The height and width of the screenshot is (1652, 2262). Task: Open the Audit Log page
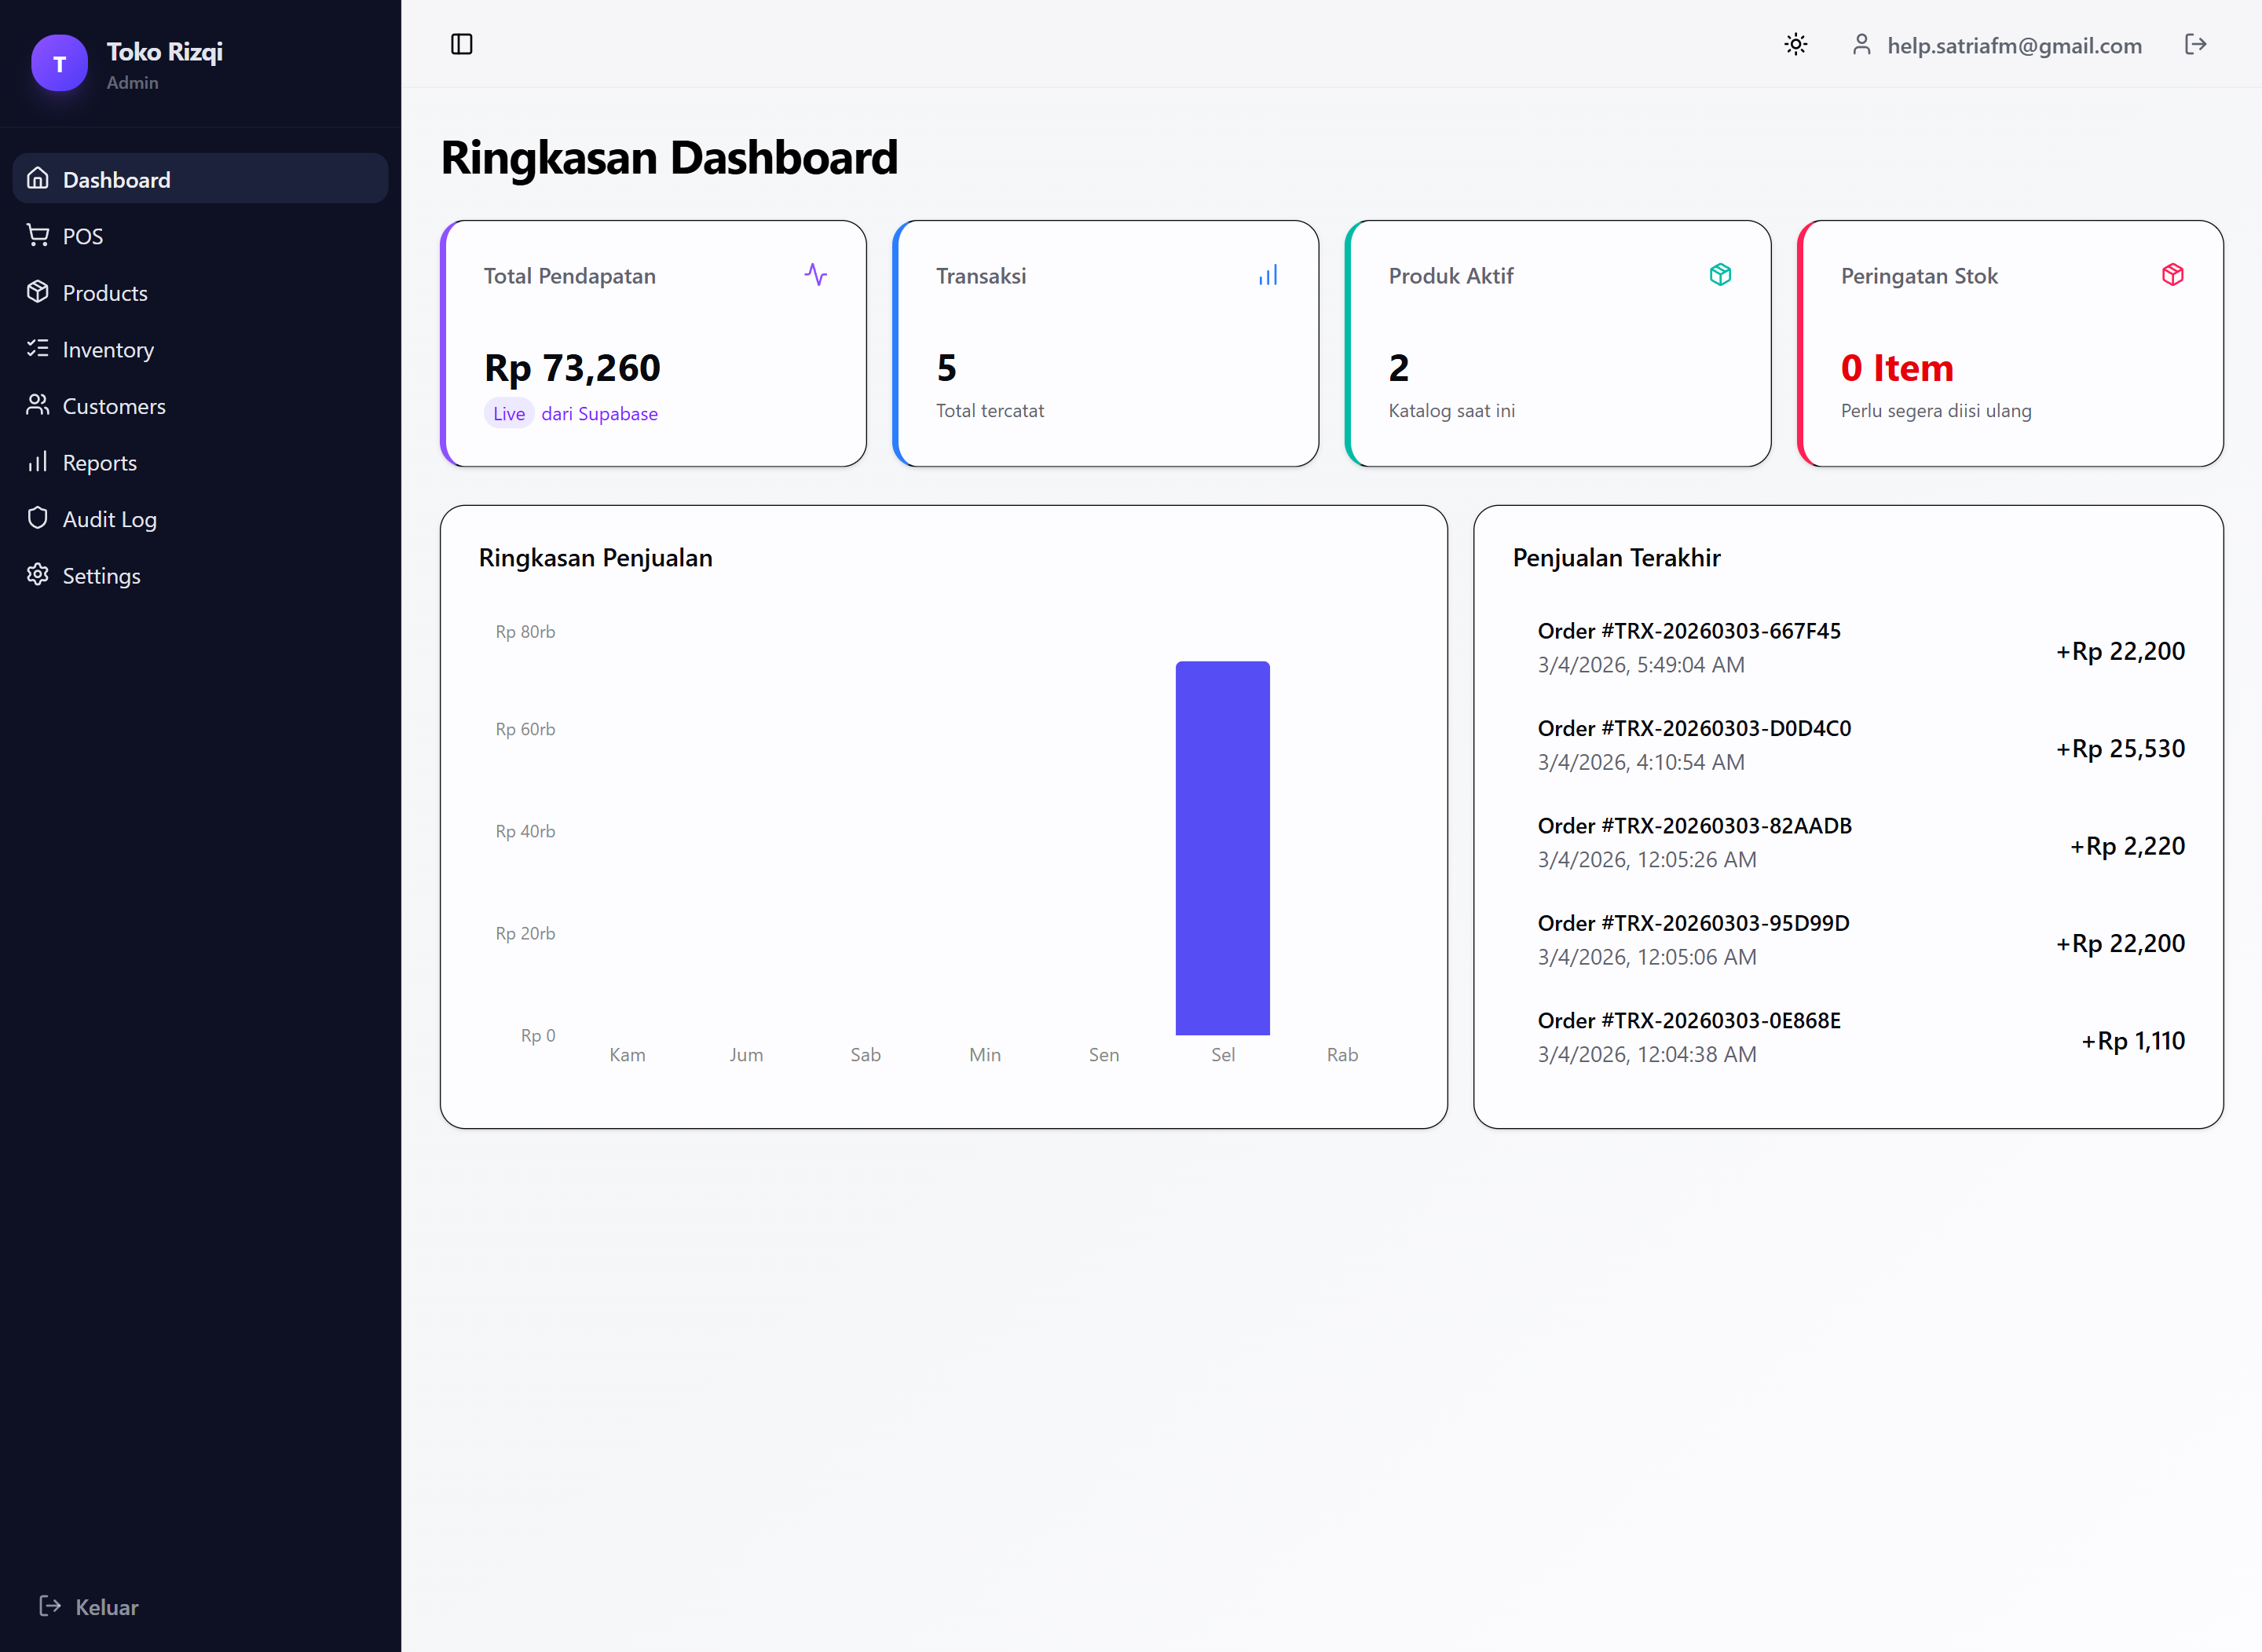click(109, 519)
